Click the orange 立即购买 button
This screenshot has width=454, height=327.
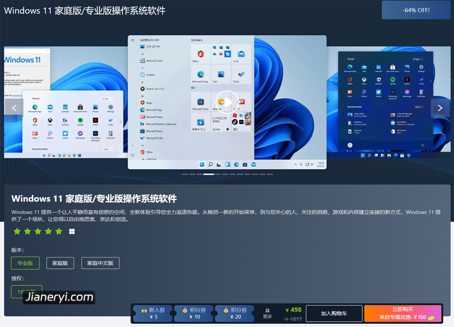403,313
